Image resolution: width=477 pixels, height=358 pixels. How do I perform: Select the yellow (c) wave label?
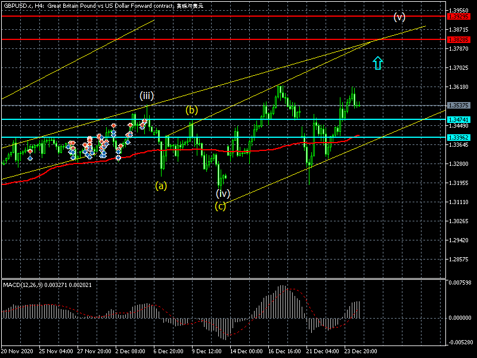coord(220,206)
